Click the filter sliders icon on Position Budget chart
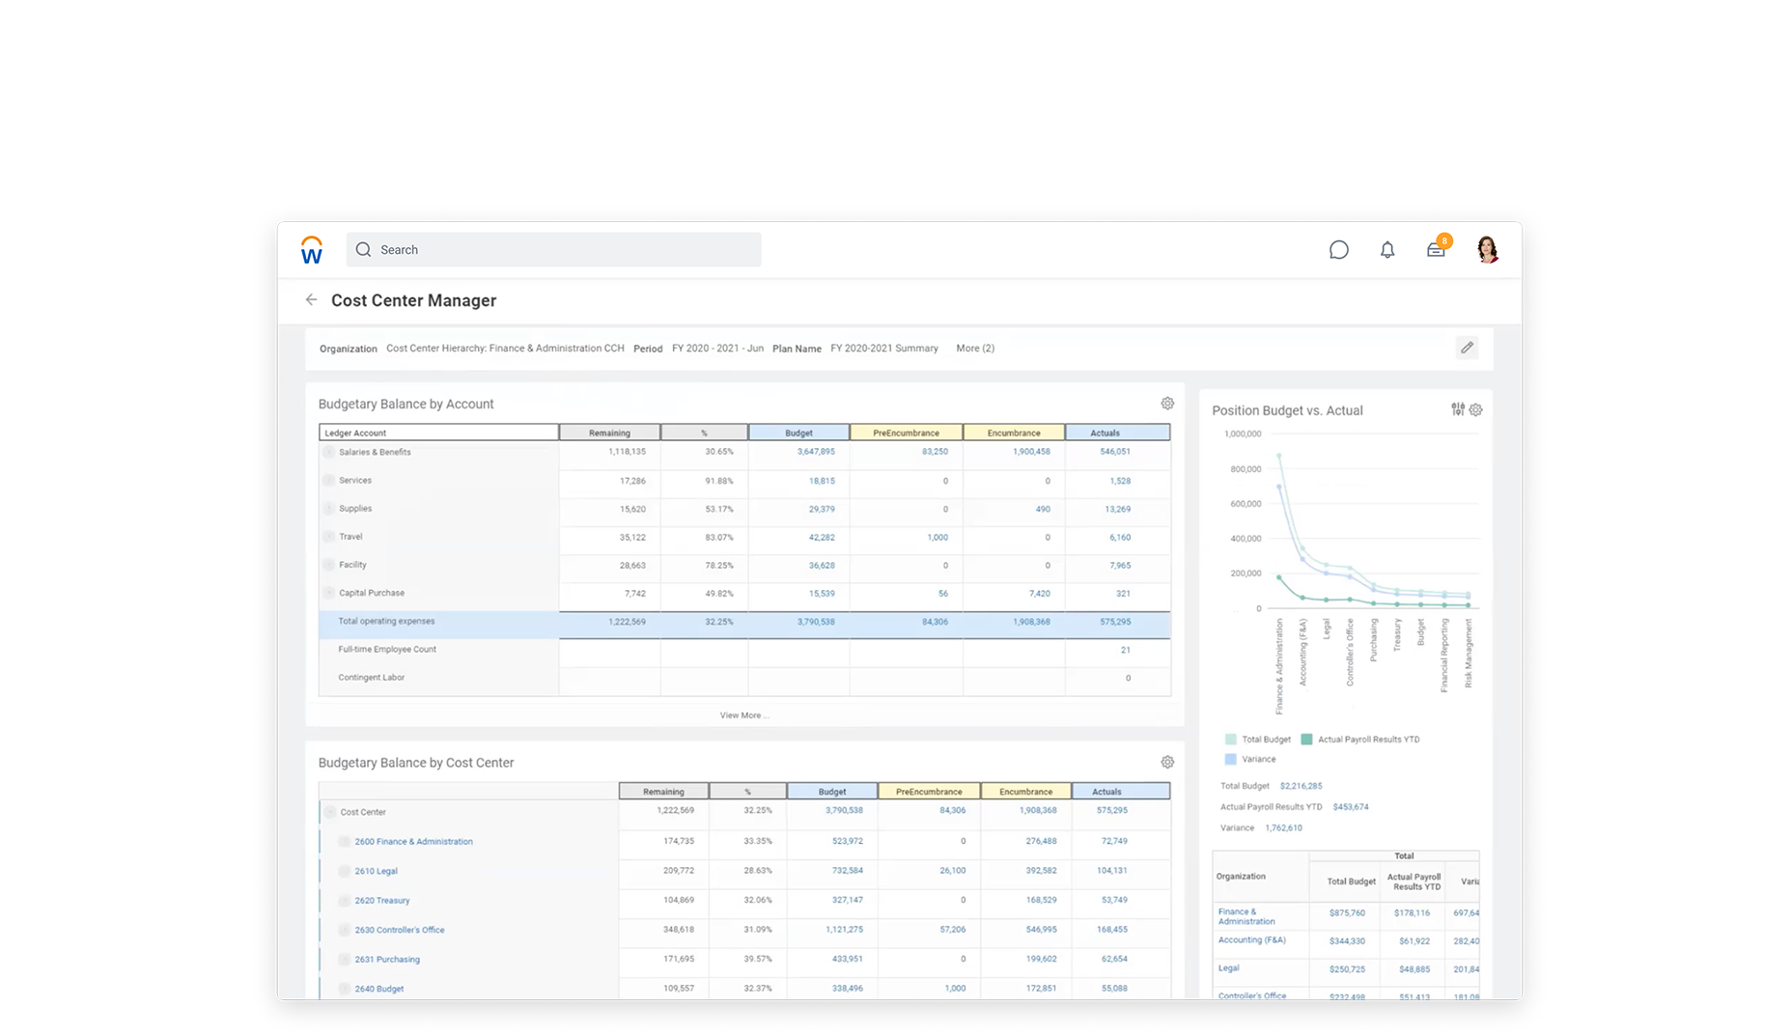 pos(1458,409)
